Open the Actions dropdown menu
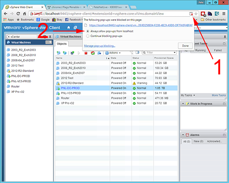This screenshot has height=183, width=229. point(113,53)
